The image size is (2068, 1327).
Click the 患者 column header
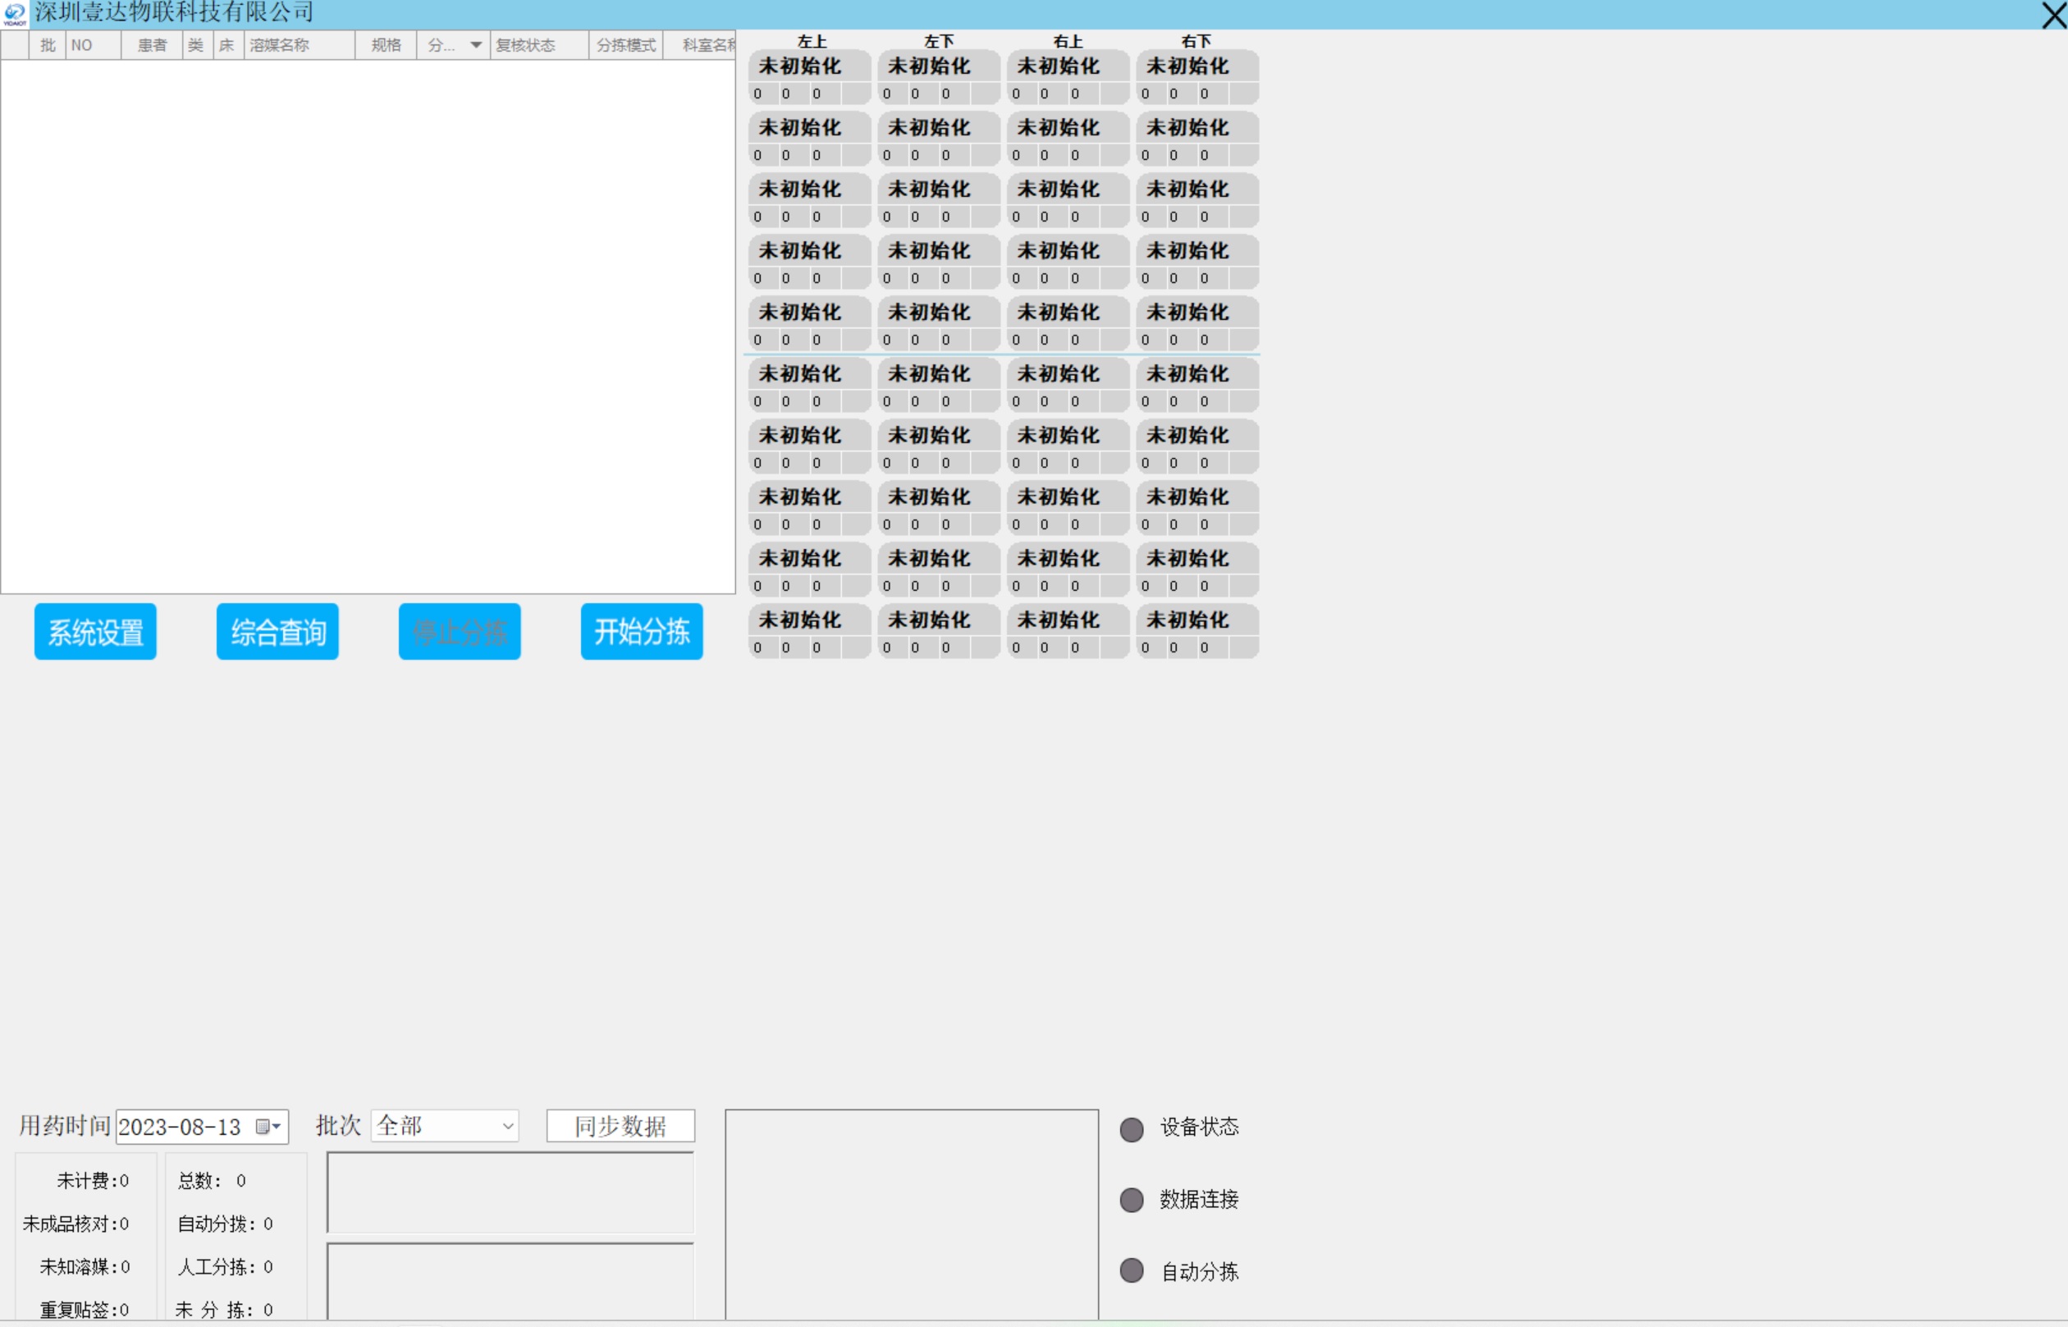[152, 45]
